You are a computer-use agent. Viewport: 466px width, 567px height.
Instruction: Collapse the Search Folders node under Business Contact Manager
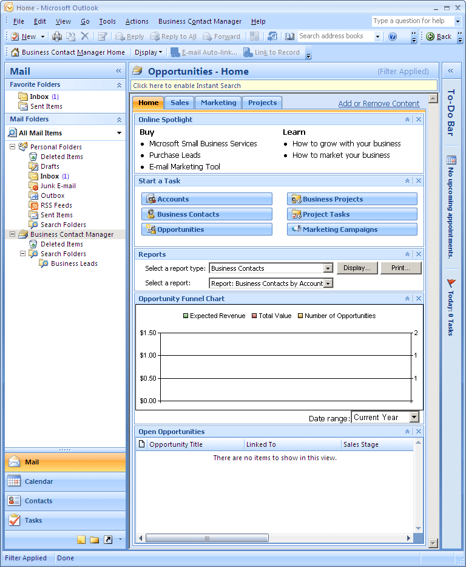coord(23,254)
